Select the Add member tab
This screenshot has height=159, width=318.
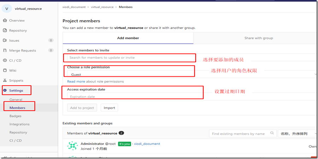[x=128, y=38]
